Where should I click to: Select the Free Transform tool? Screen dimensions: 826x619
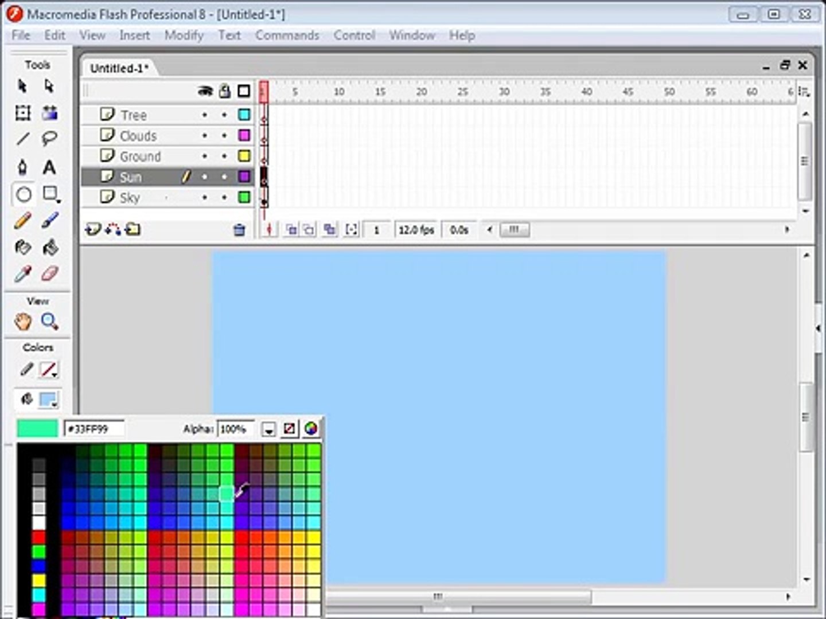pyautogui.click(x=23, y=113)
